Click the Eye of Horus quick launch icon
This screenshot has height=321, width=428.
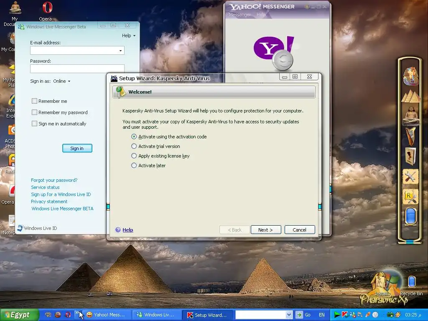pos(48,315)
